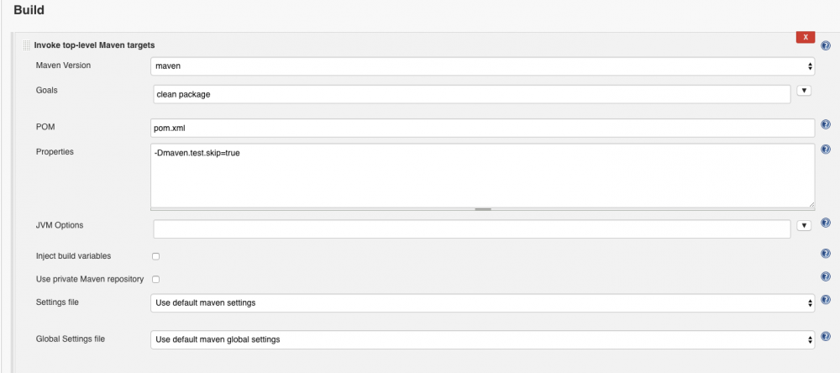
Task: Delete the Maven build step with red X
Action: click(806, 38)
